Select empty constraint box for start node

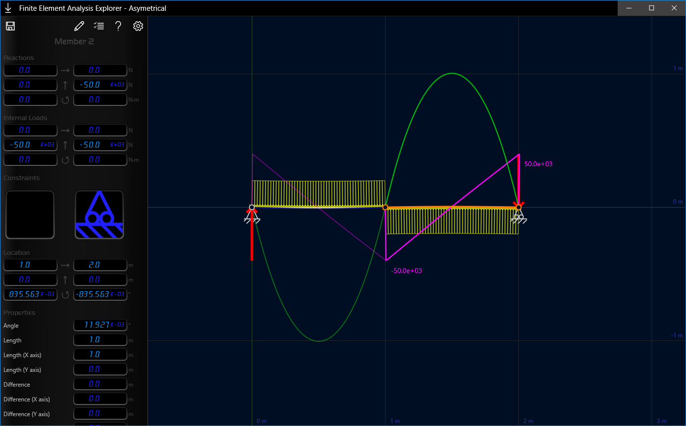pos(30,214)
